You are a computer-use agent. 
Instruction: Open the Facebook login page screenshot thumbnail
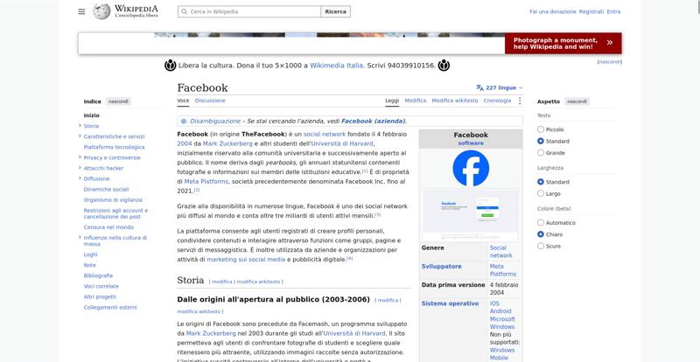pos(471,215)
